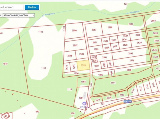This screenshot has width=160, height=119.
Task: Open the земельный участок dropdown
Action: 19,15
